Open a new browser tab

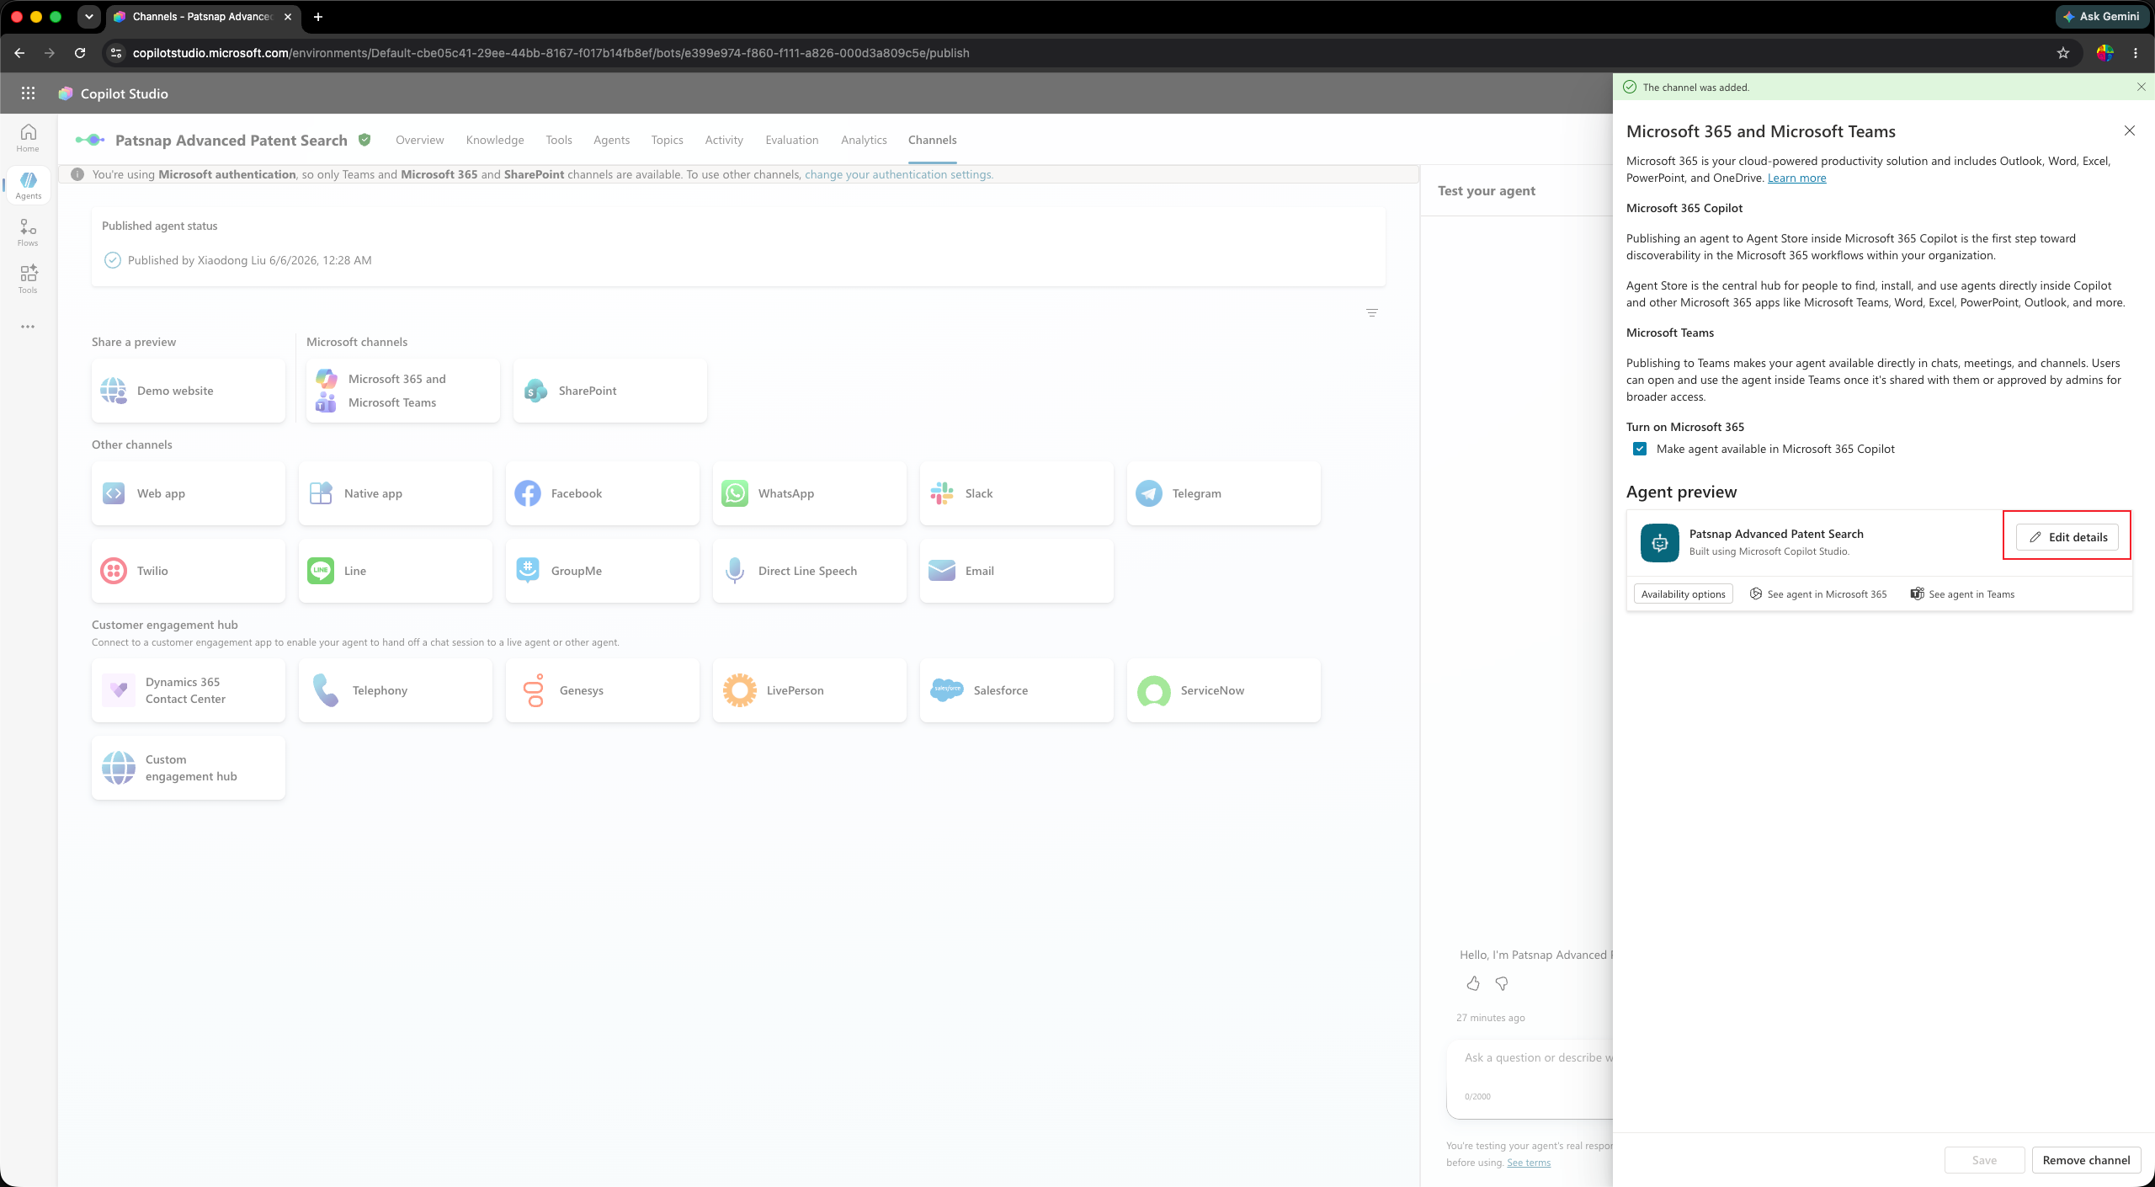318,17
